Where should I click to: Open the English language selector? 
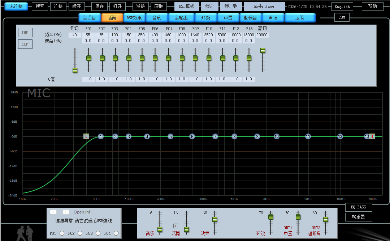click(x=342, y=7)
